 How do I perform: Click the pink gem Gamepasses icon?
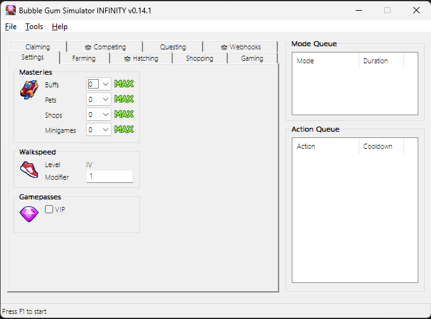29,214
